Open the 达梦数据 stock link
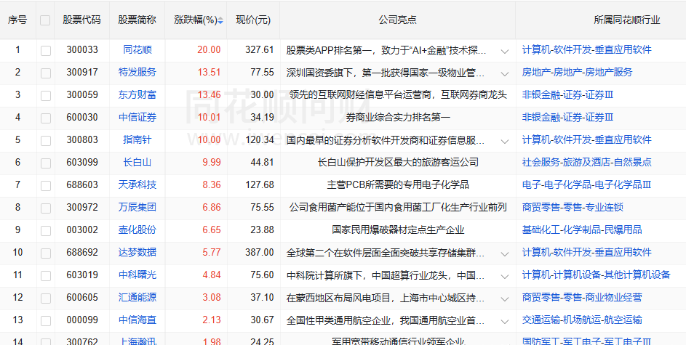The width and height of the screenshot is (686, 345). click(x=137, y=253)
